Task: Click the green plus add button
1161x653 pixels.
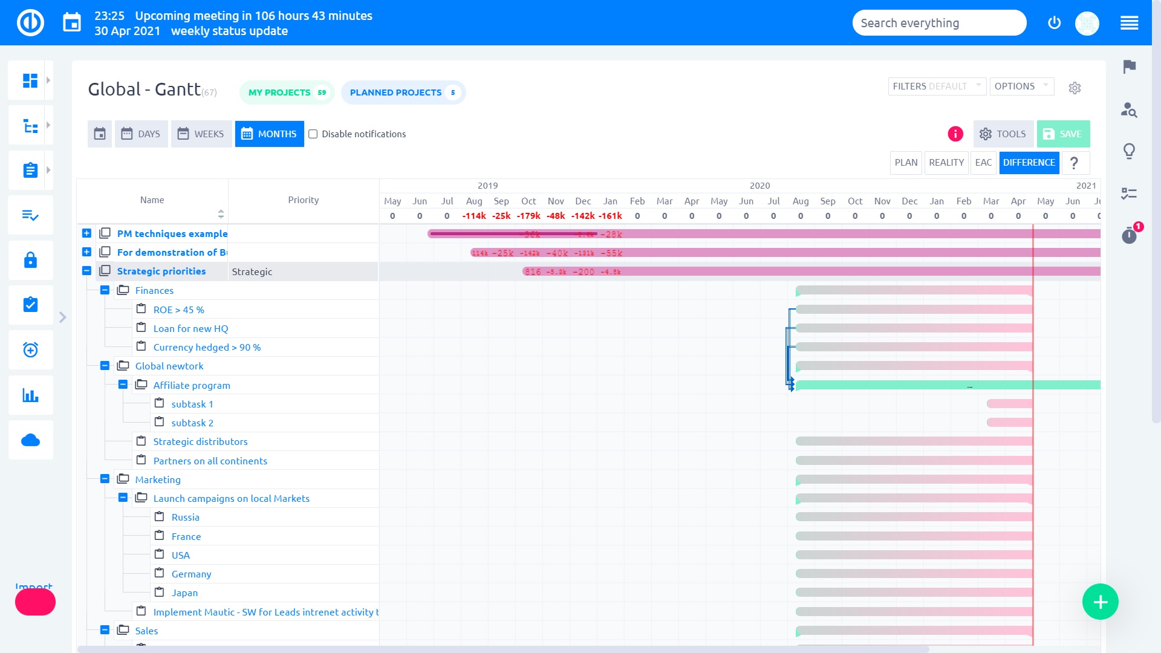Action: (x=1100, y=602)
